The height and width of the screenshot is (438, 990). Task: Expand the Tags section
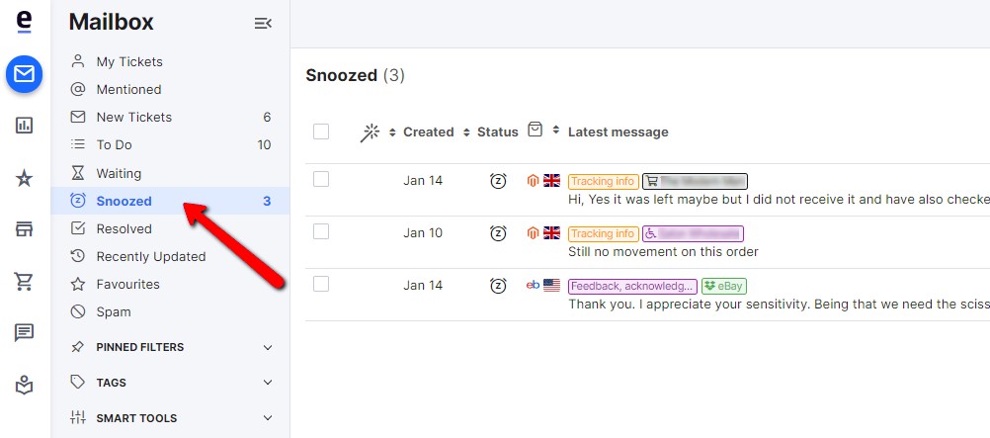(171, 383)
